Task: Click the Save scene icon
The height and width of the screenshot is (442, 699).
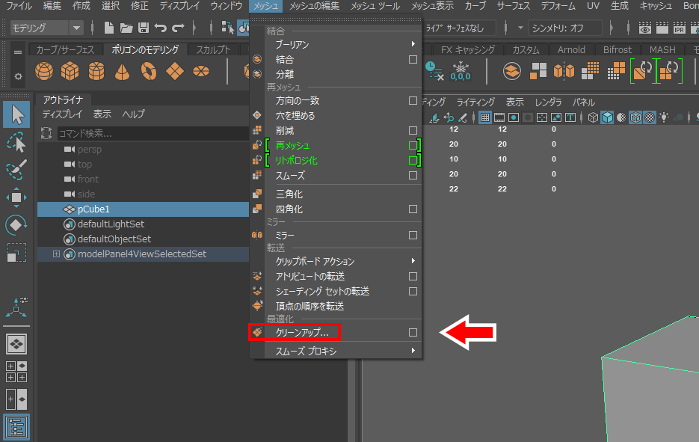Action: point(143,28)
